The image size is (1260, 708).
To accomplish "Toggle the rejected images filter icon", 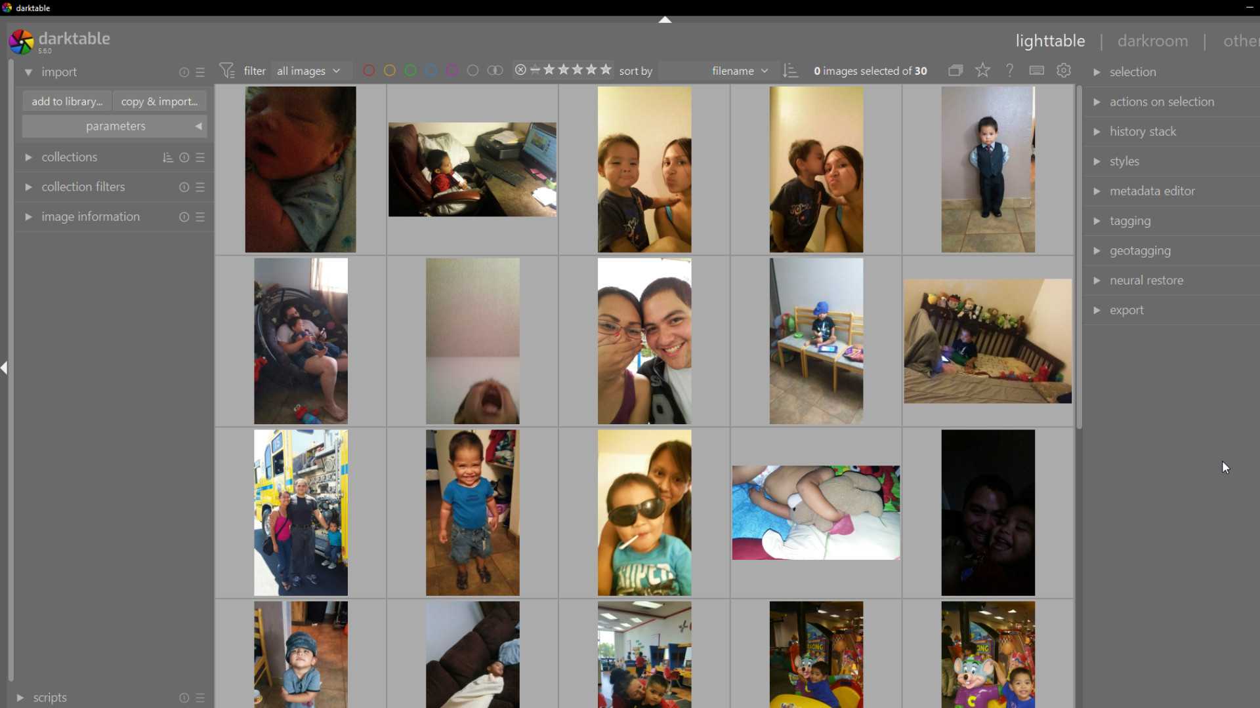I will pos(520,69).
